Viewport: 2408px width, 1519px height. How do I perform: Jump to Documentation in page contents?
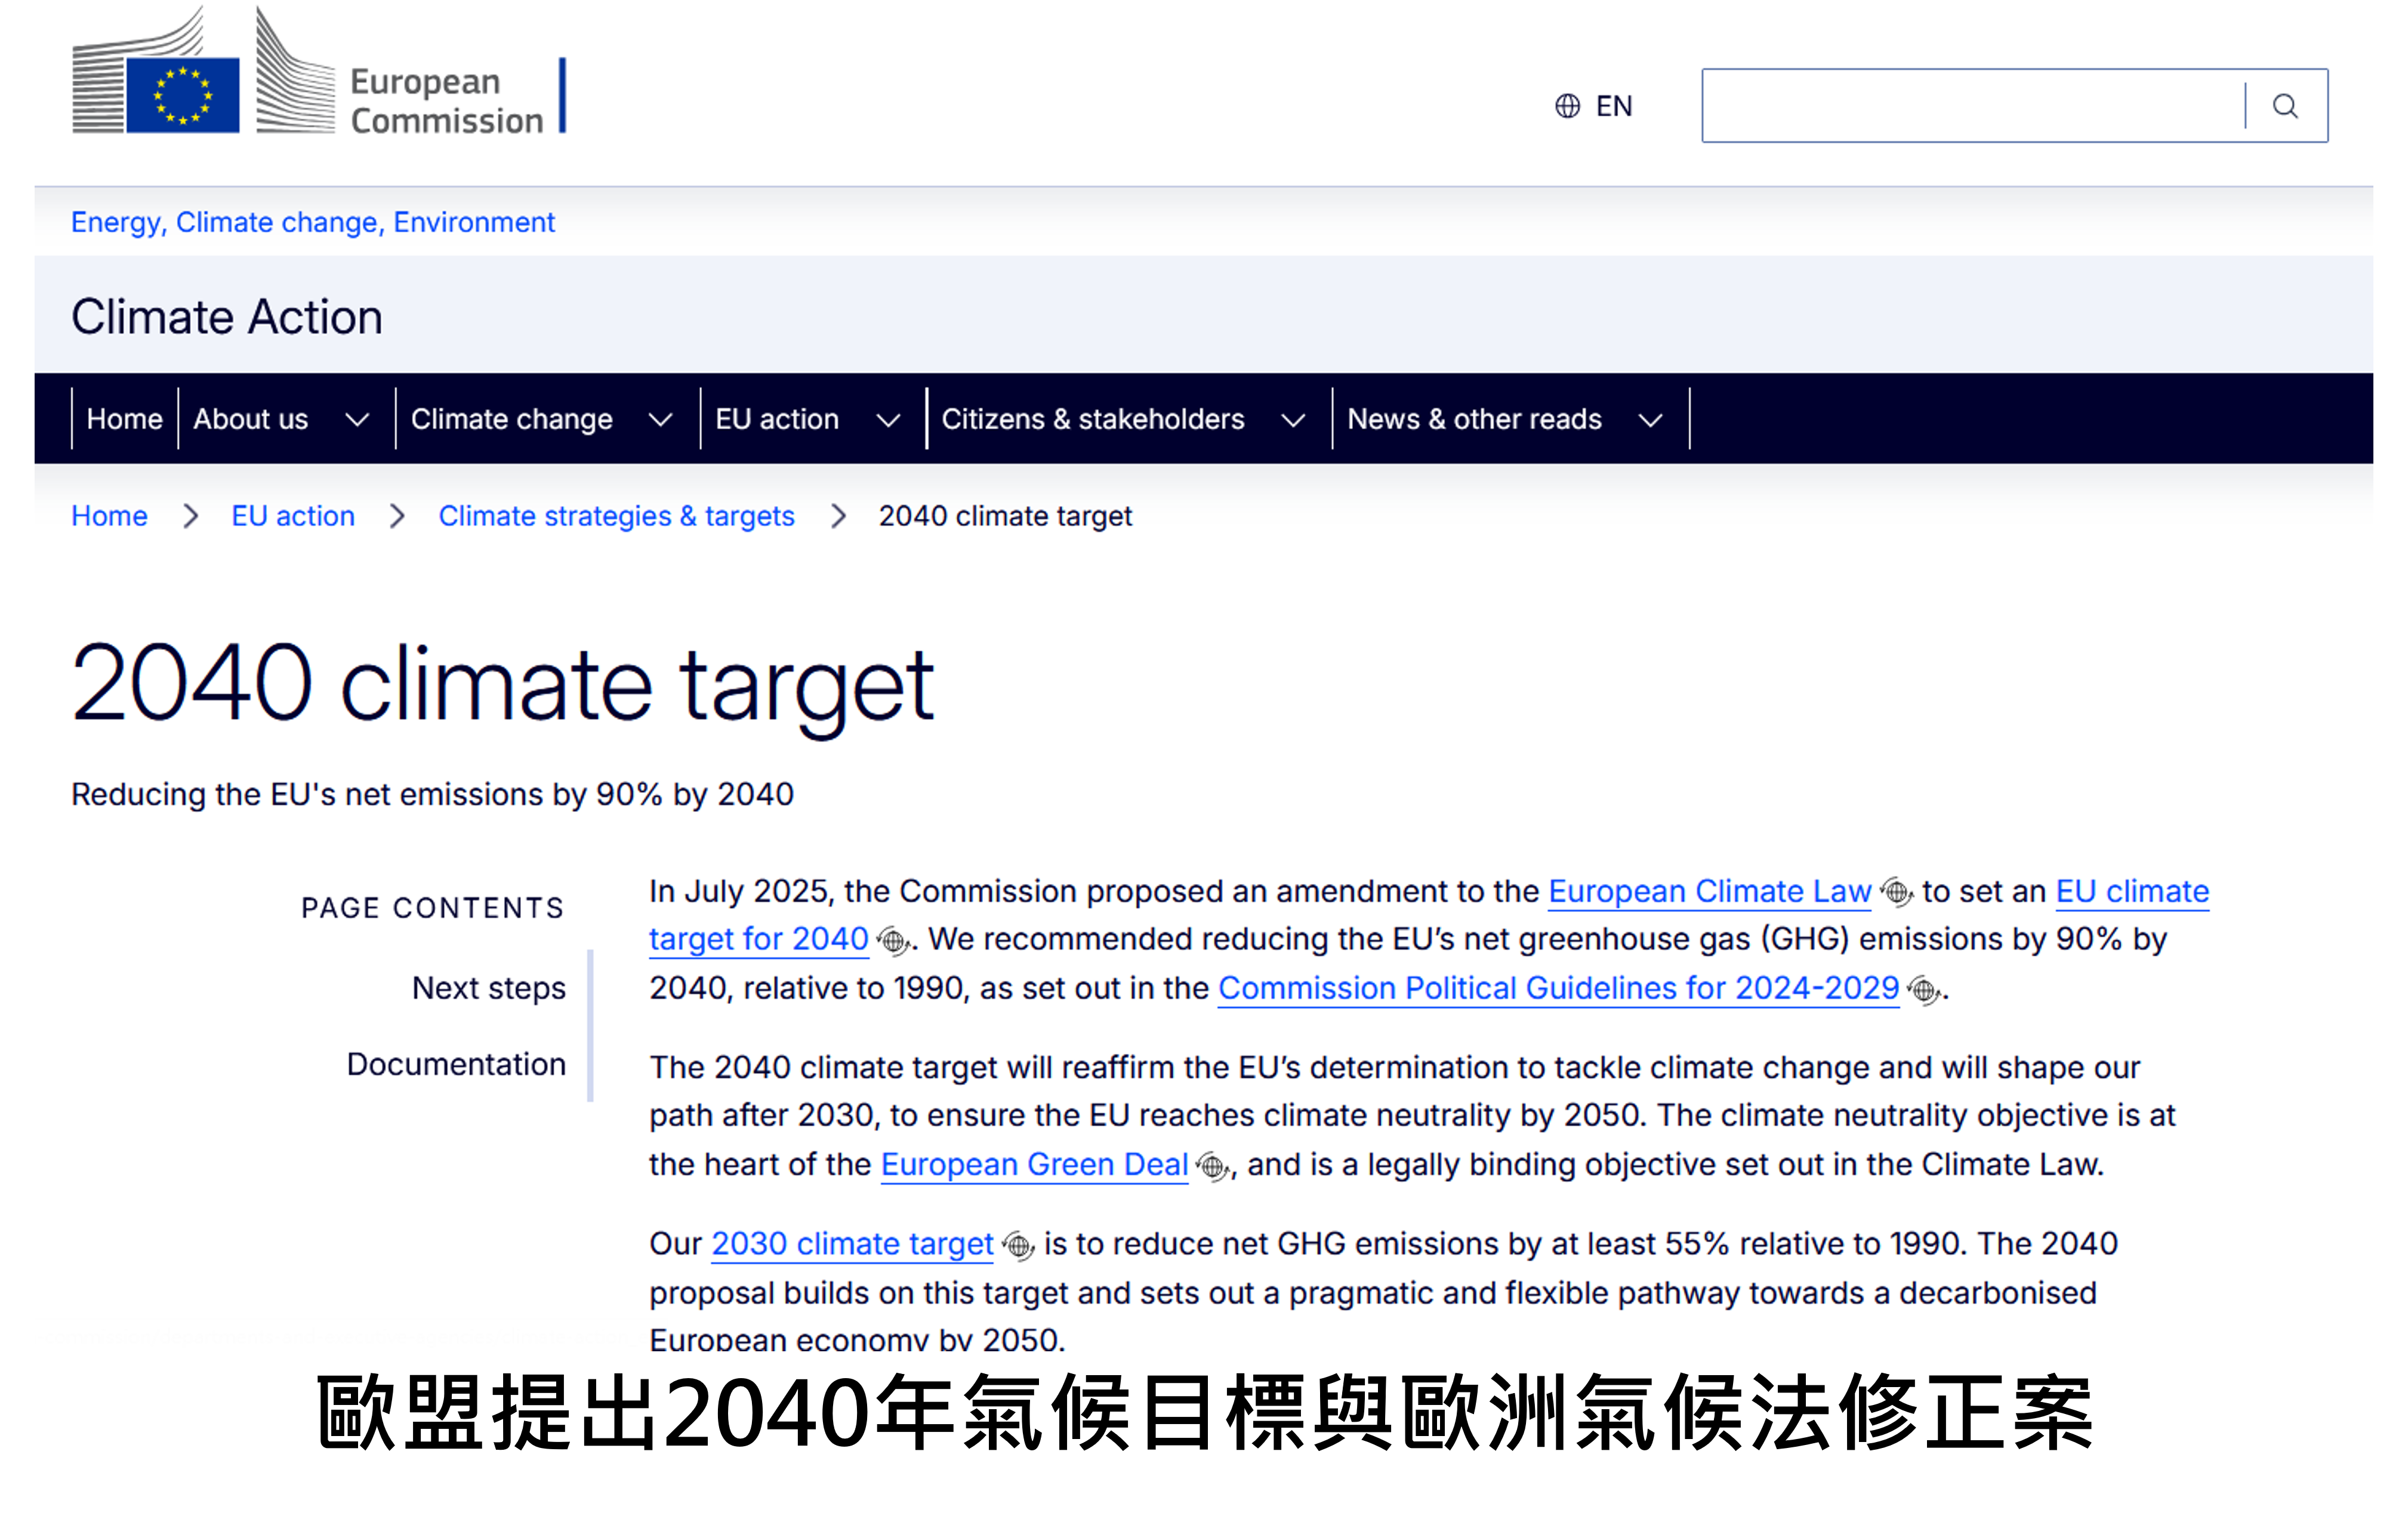(x=456, y=1064)
